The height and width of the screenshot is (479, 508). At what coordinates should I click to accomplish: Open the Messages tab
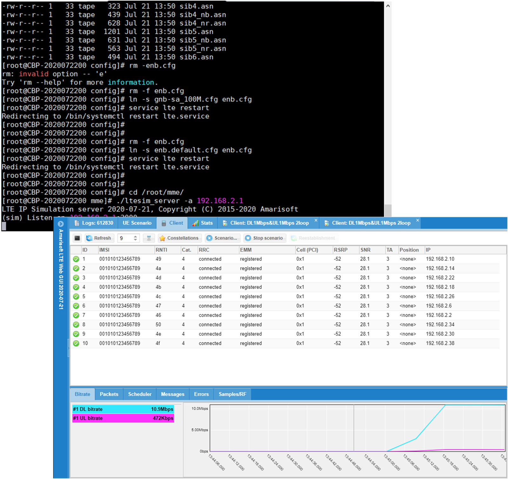pyautogui.click(x=172, y=394)
